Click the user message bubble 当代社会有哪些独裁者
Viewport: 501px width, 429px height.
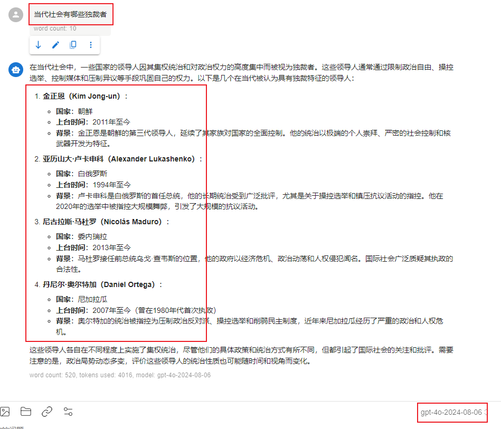pyautogui.click(x=70, y=14)
